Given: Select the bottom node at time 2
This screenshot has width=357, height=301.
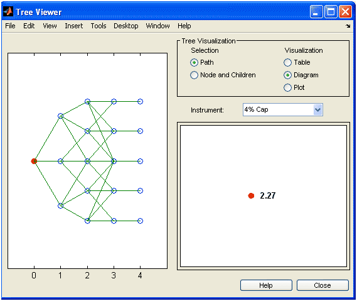Looking at the screenshot, I should click(87, 221).
